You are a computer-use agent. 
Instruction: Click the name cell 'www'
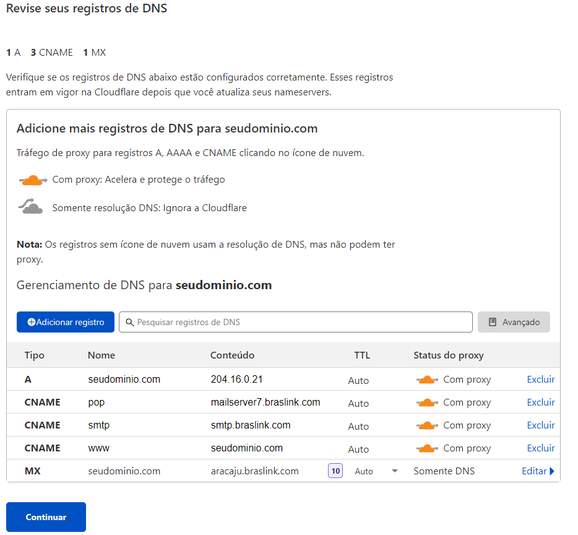click(99, 449)
